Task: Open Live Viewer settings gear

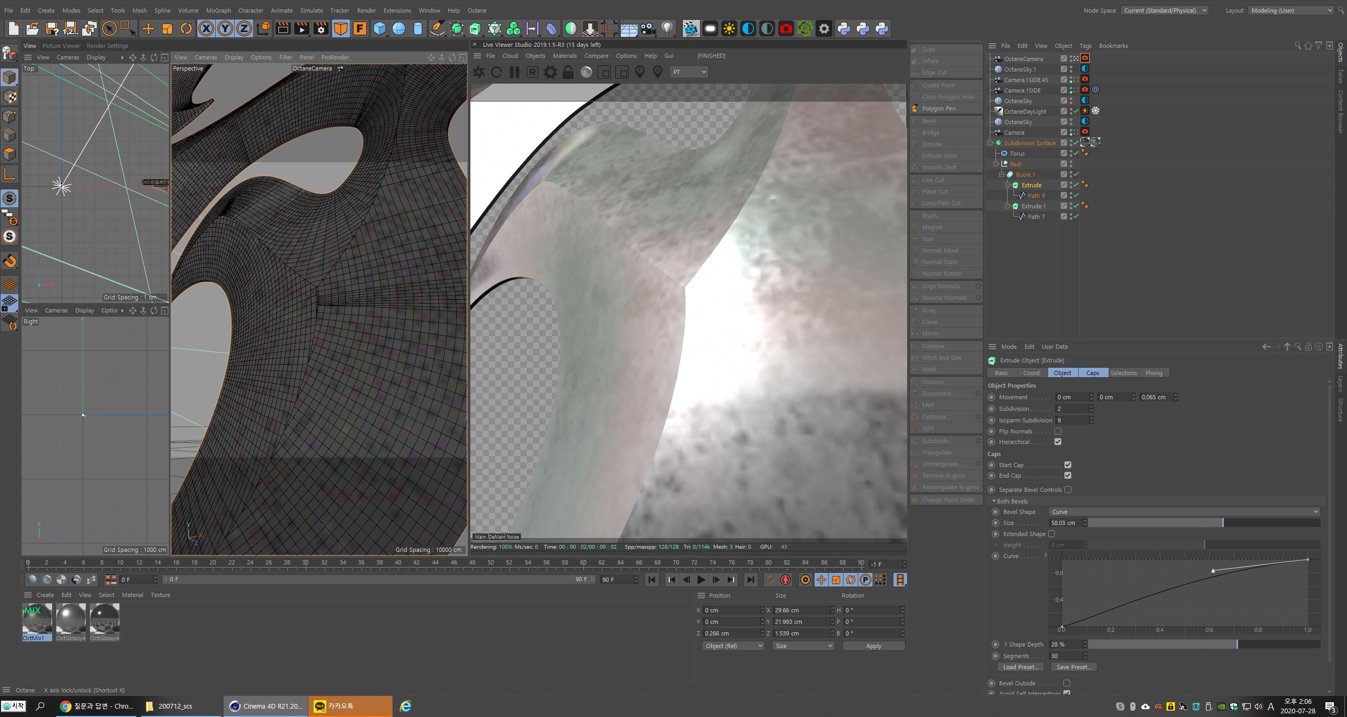Action: 550,72
